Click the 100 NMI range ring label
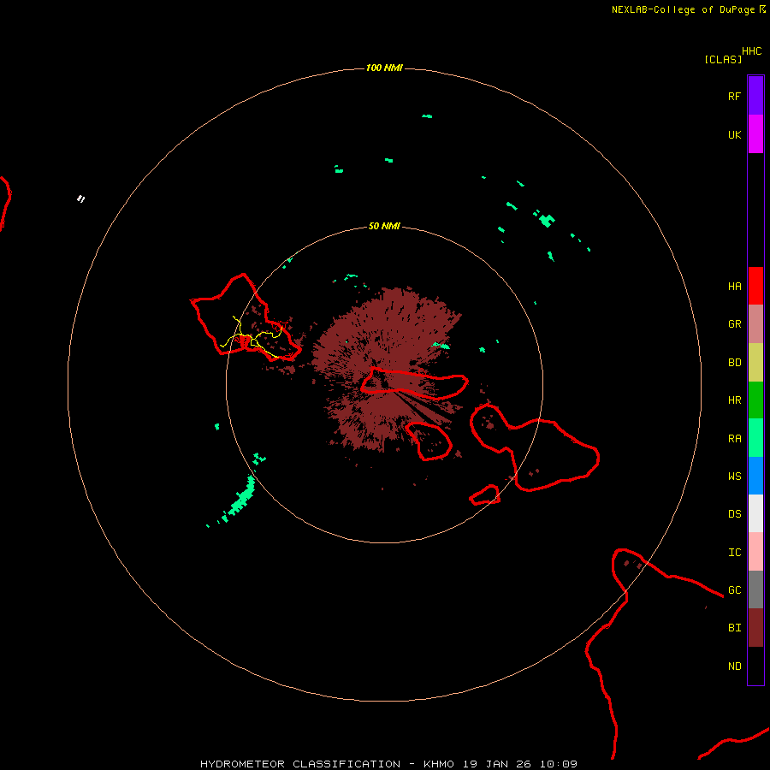 [384, 68]
